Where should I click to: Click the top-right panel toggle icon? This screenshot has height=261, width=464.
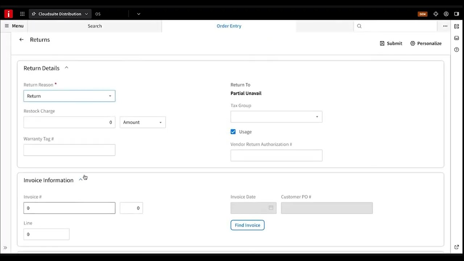(456, 14)
